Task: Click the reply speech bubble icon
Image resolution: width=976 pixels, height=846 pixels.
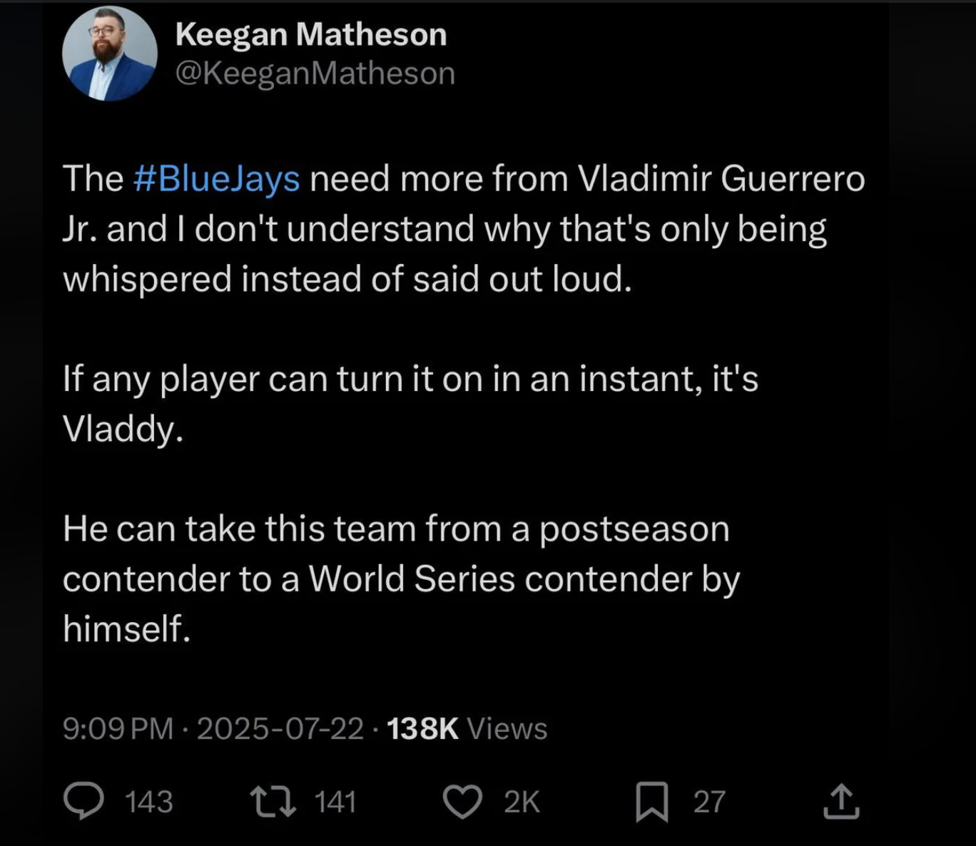Action: coord(83,801)
